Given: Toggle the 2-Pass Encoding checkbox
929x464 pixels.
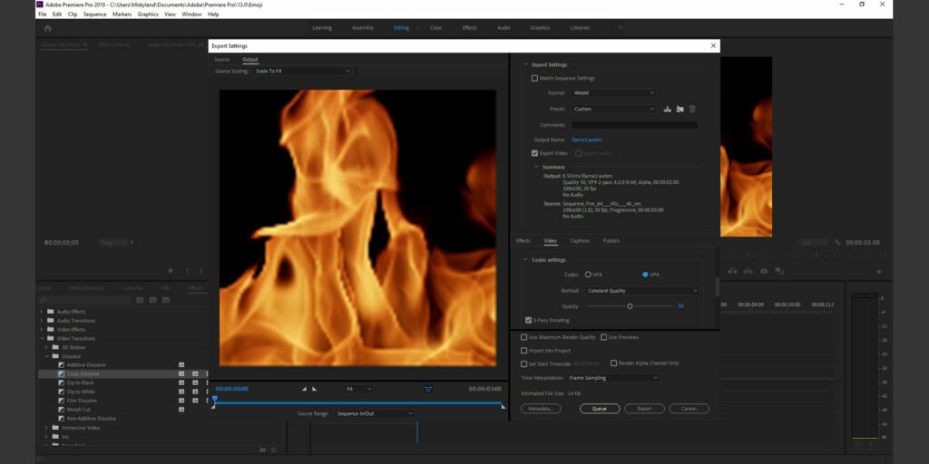Looking at the screenshot, I should click(x=529, y=320).
